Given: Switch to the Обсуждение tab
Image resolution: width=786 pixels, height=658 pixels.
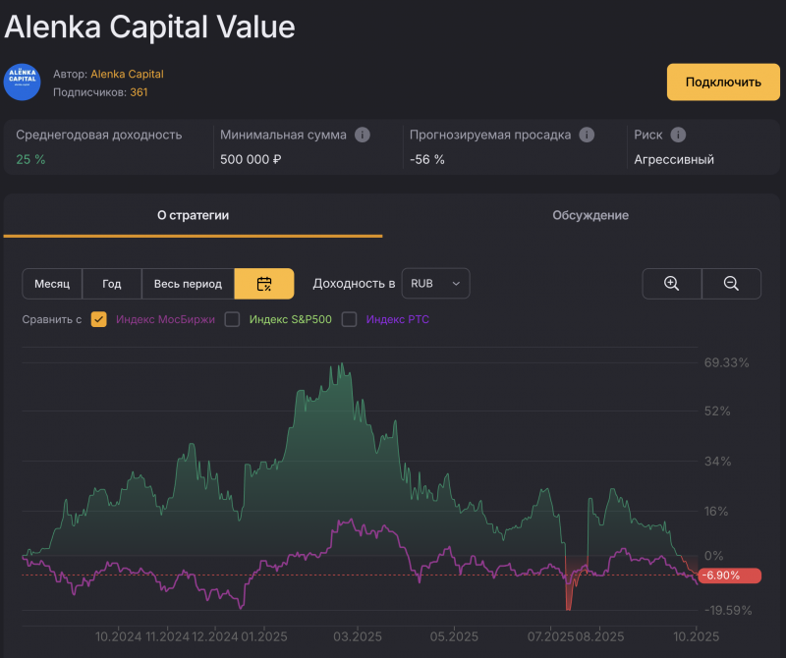Looking at the screenshot, I should (x=589, y=215).
